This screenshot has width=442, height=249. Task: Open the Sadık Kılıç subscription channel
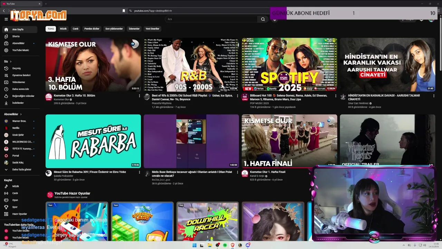pos(19,163)
